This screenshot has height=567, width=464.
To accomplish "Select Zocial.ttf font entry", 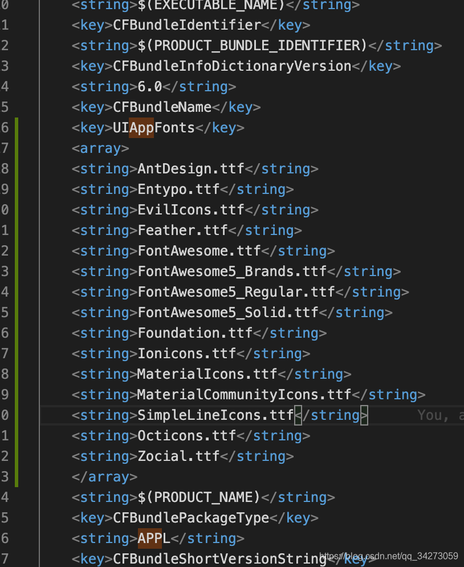I will coord(178,456).
